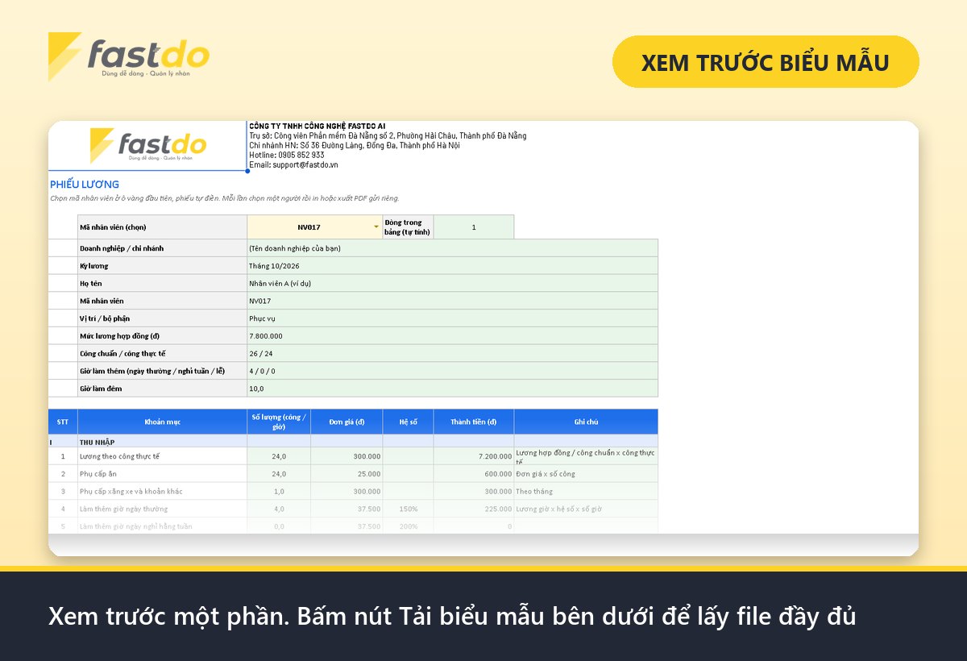This screenshot has height=661, width=967.
Task: Click the Khoản mục column header
Action: [x=162, y=422]
